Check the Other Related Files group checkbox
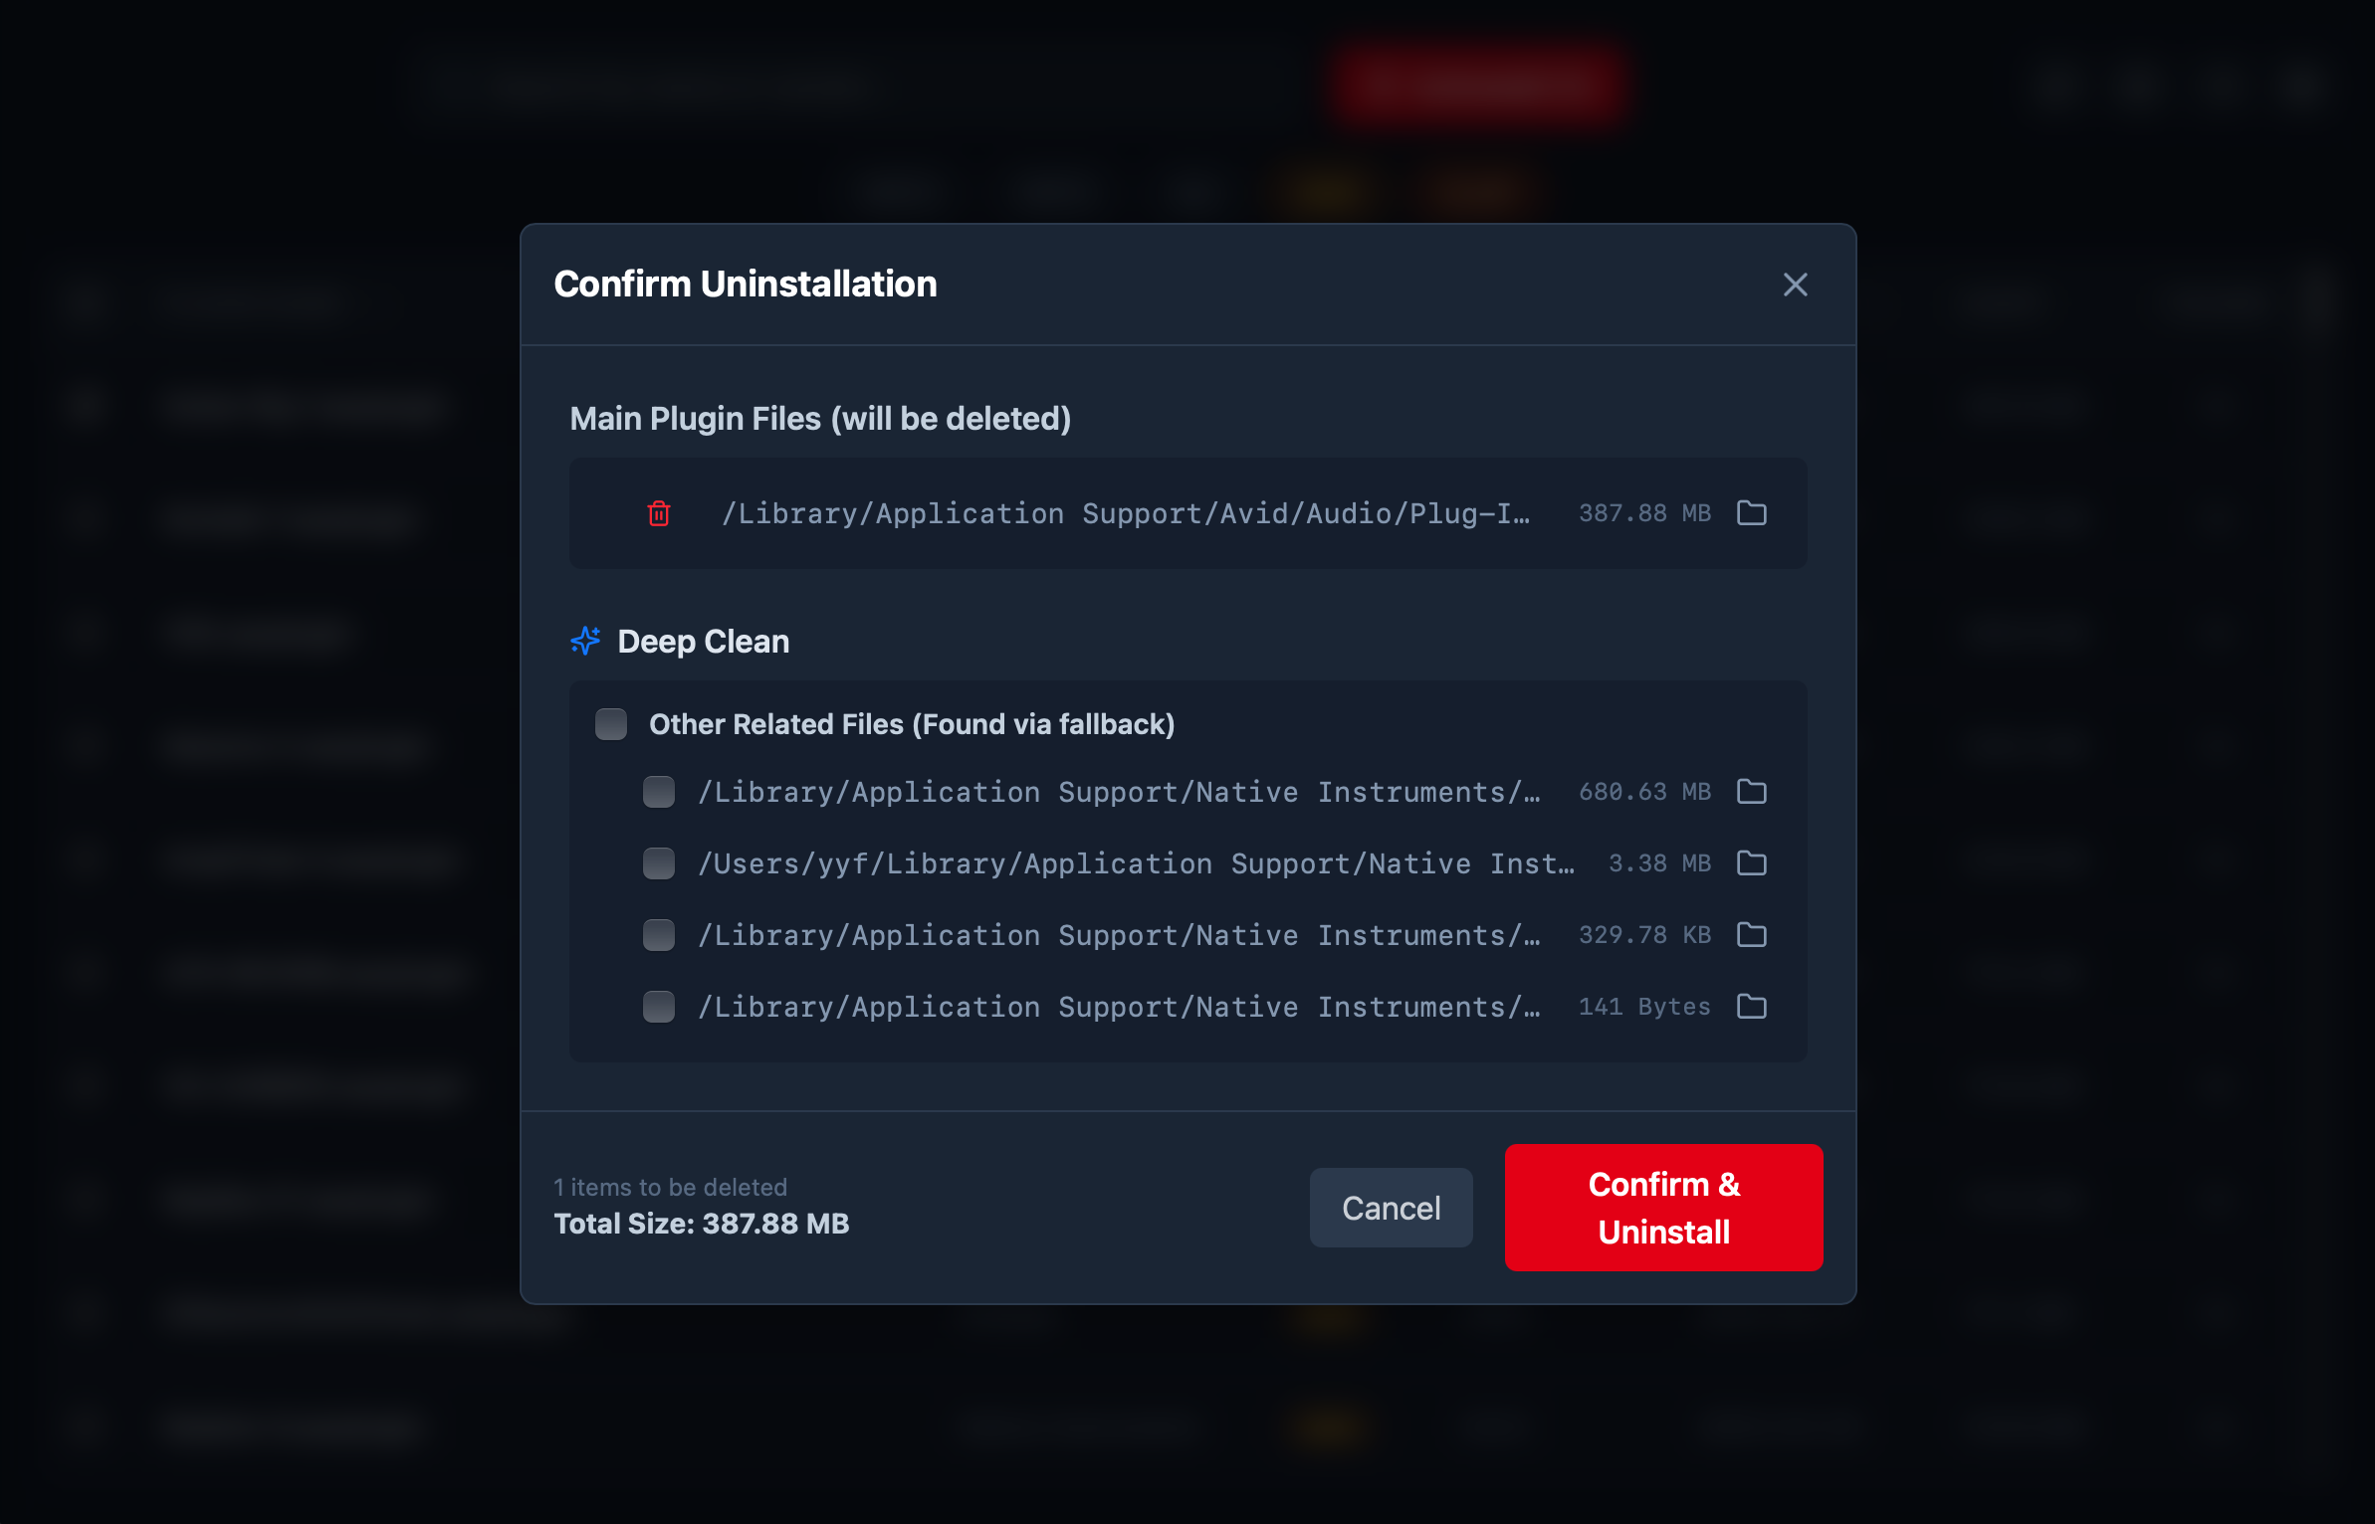Screen dimensions: 2375x1524 611,724
